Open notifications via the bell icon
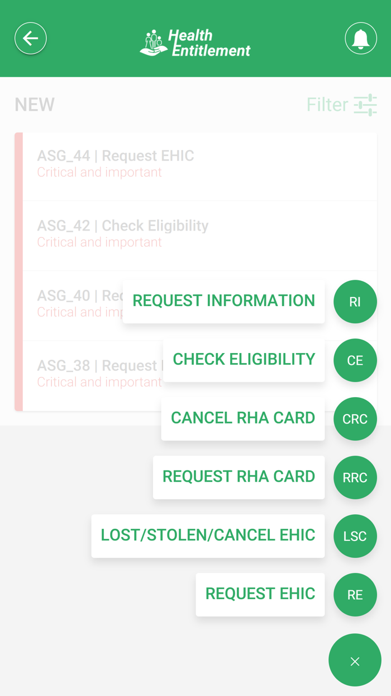The width and height of the screenshot is (391, 696). (x=360, y=38)
